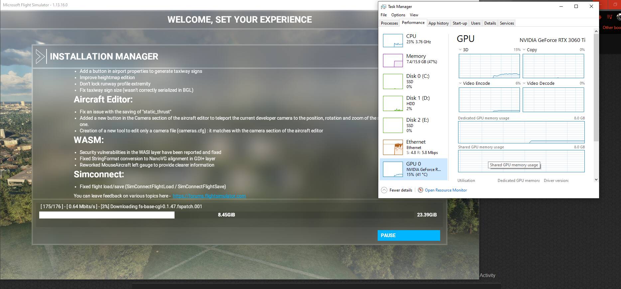This screenshot has width=621, height=289.
Task: Click the 23.39GiB total size text
Action: click(427, 215)
